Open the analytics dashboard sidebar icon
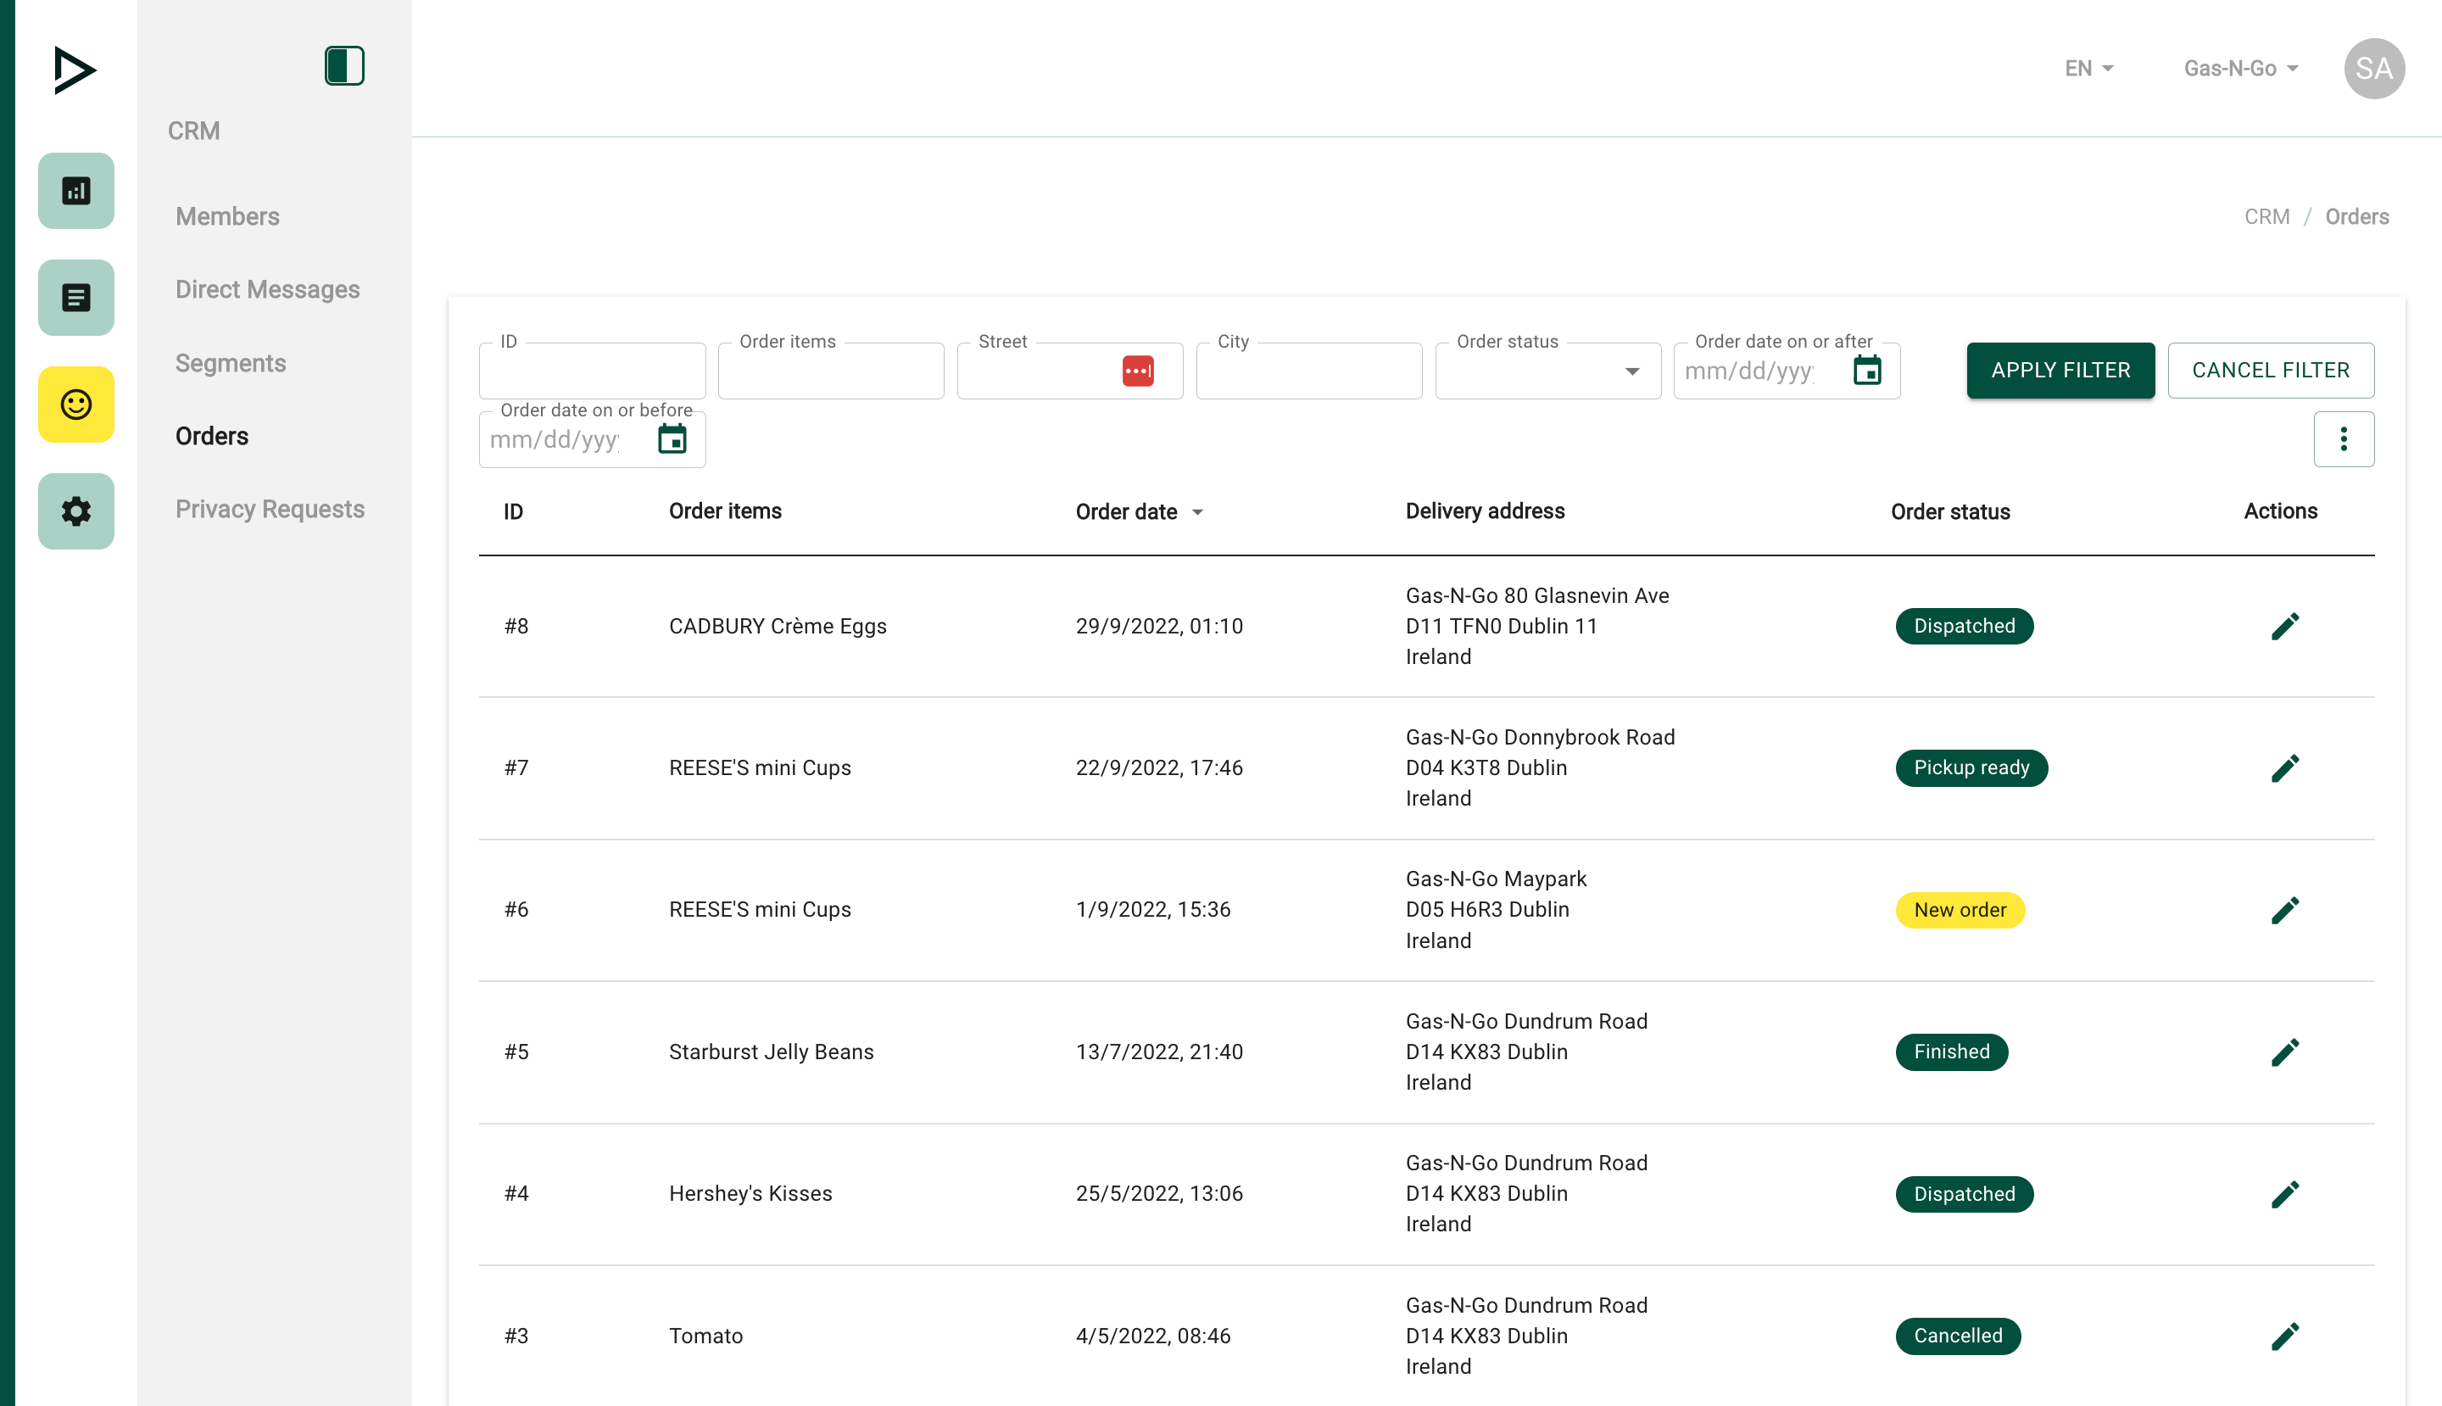This screenshot has height=1406, width=2442. tap(76, 190)
